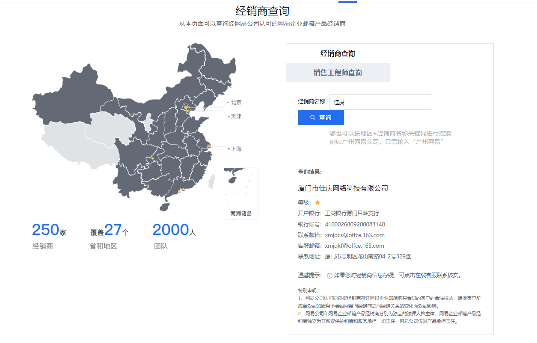Select the 北京 label on map
This screenshot has height=343, width=537.
tap(236, 103)
